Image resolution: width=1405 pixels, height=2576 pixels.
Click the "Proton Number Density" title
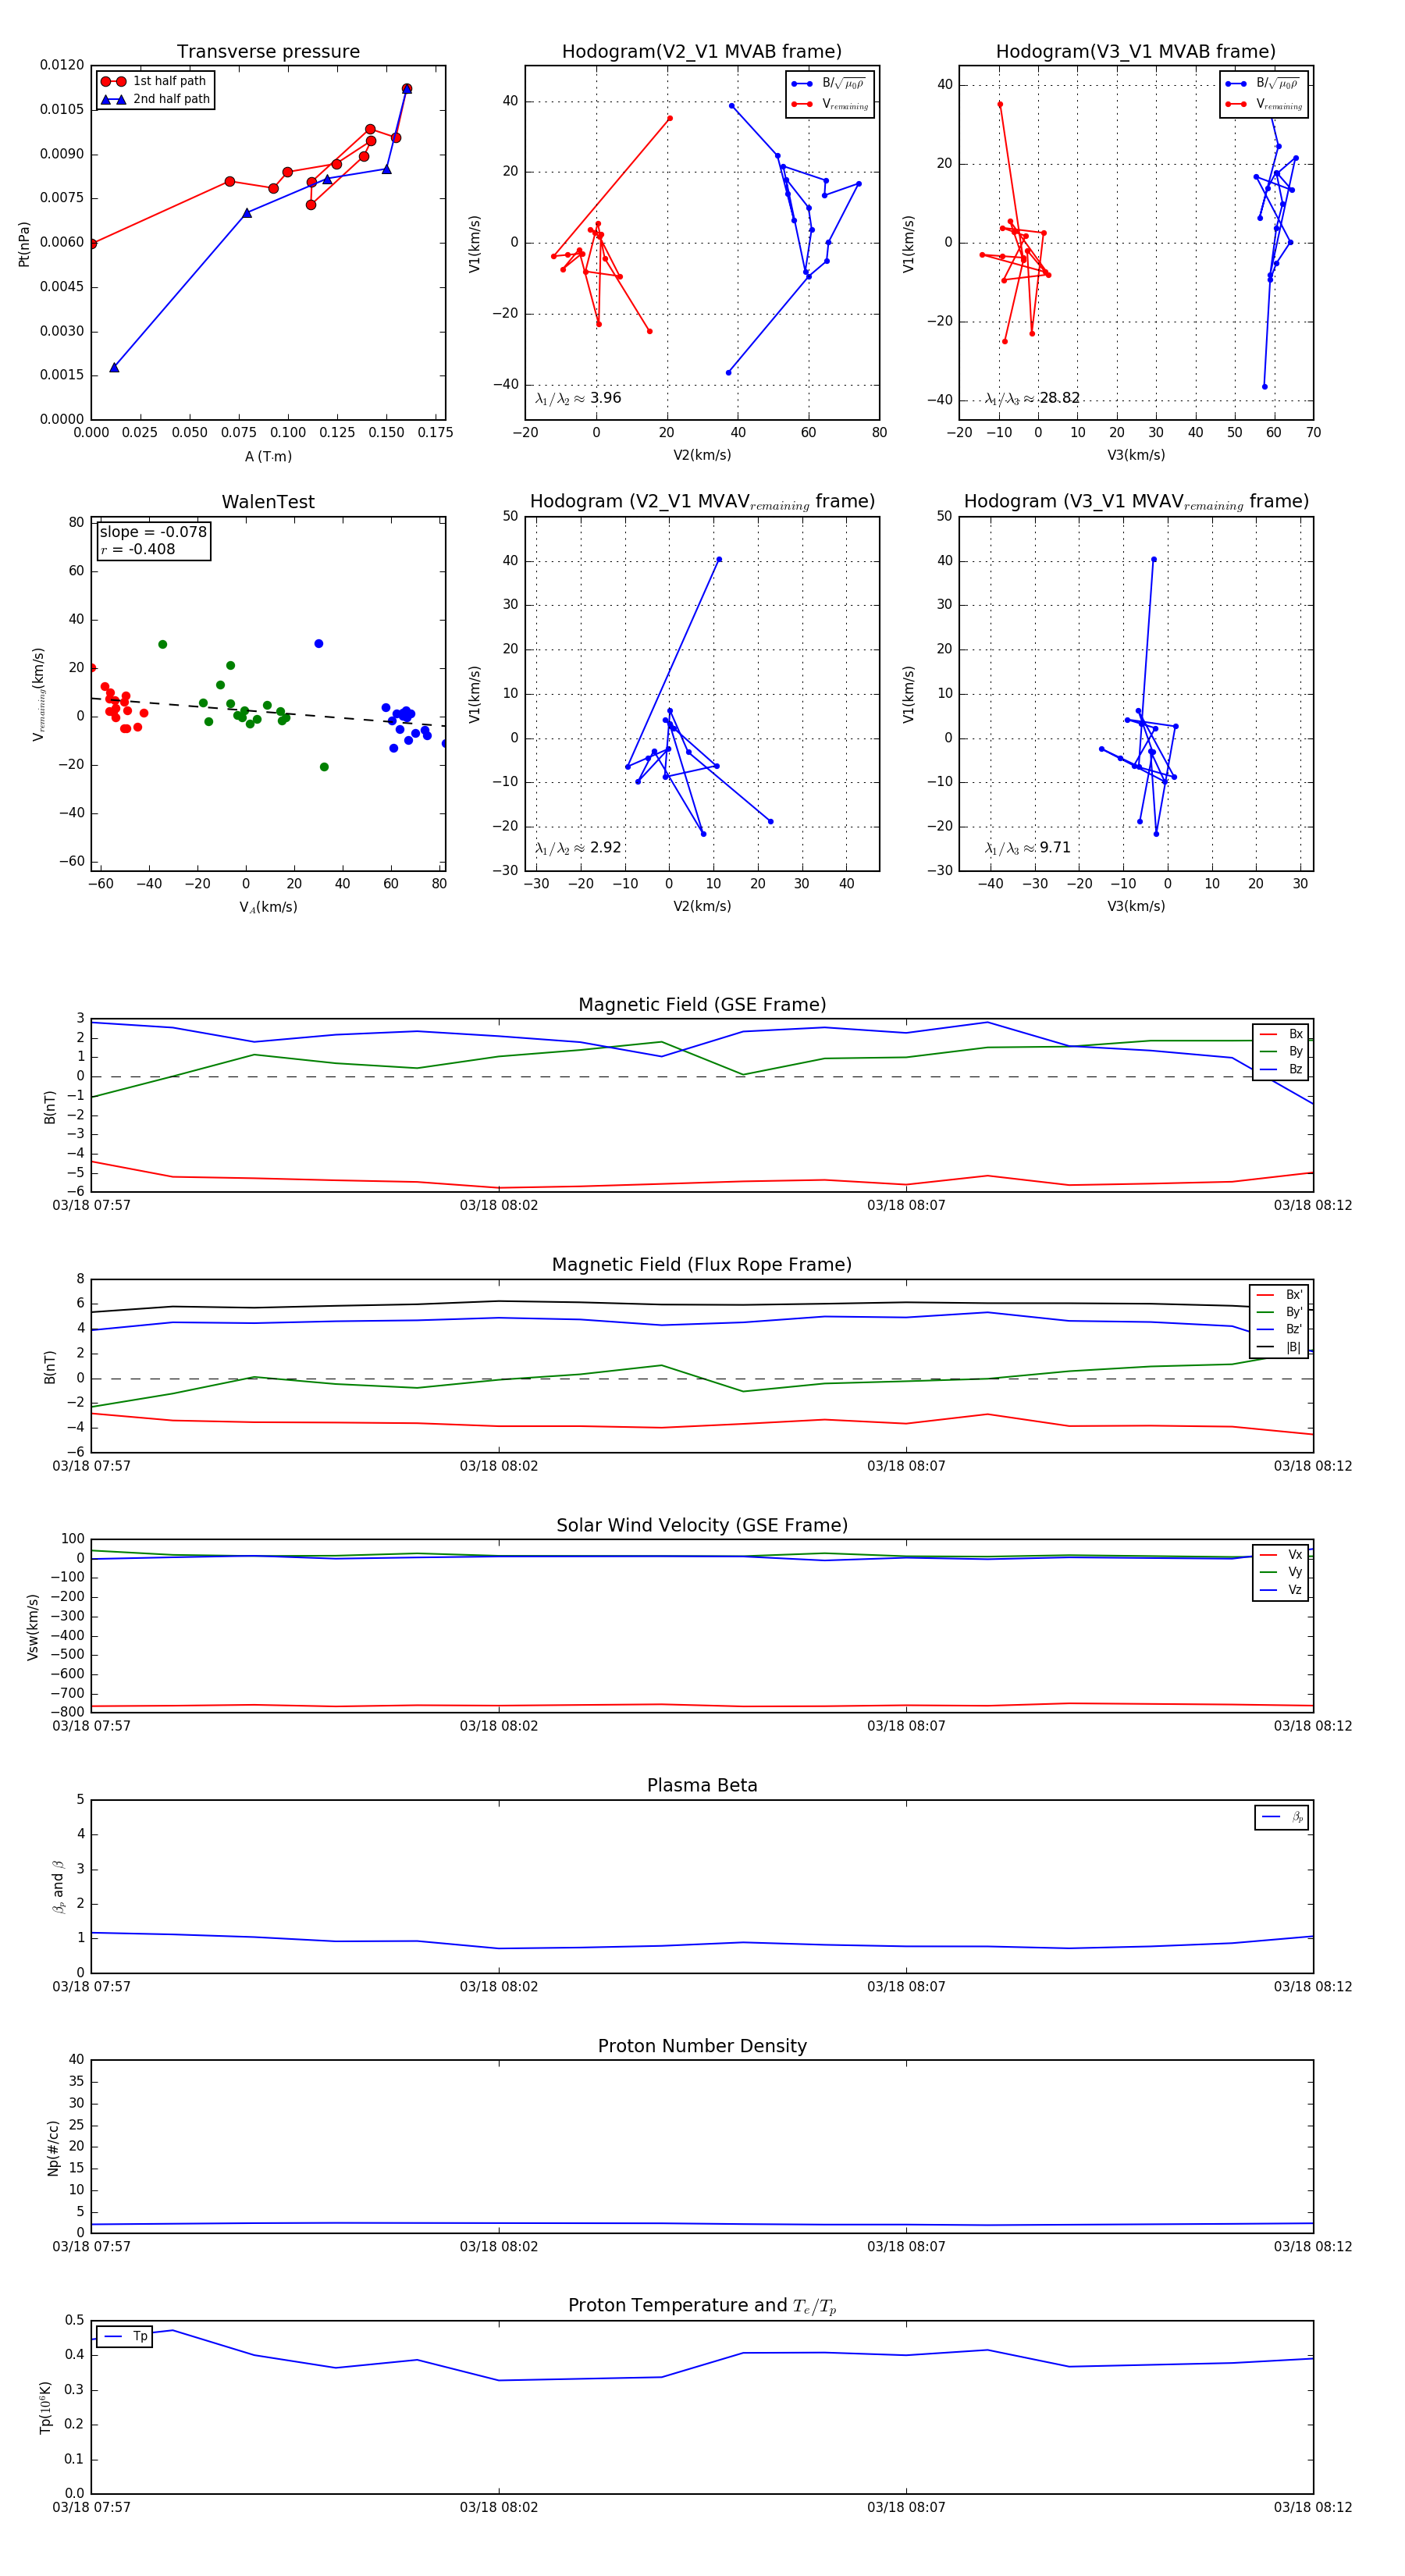pyautogui.click(x=702, y=2046)
